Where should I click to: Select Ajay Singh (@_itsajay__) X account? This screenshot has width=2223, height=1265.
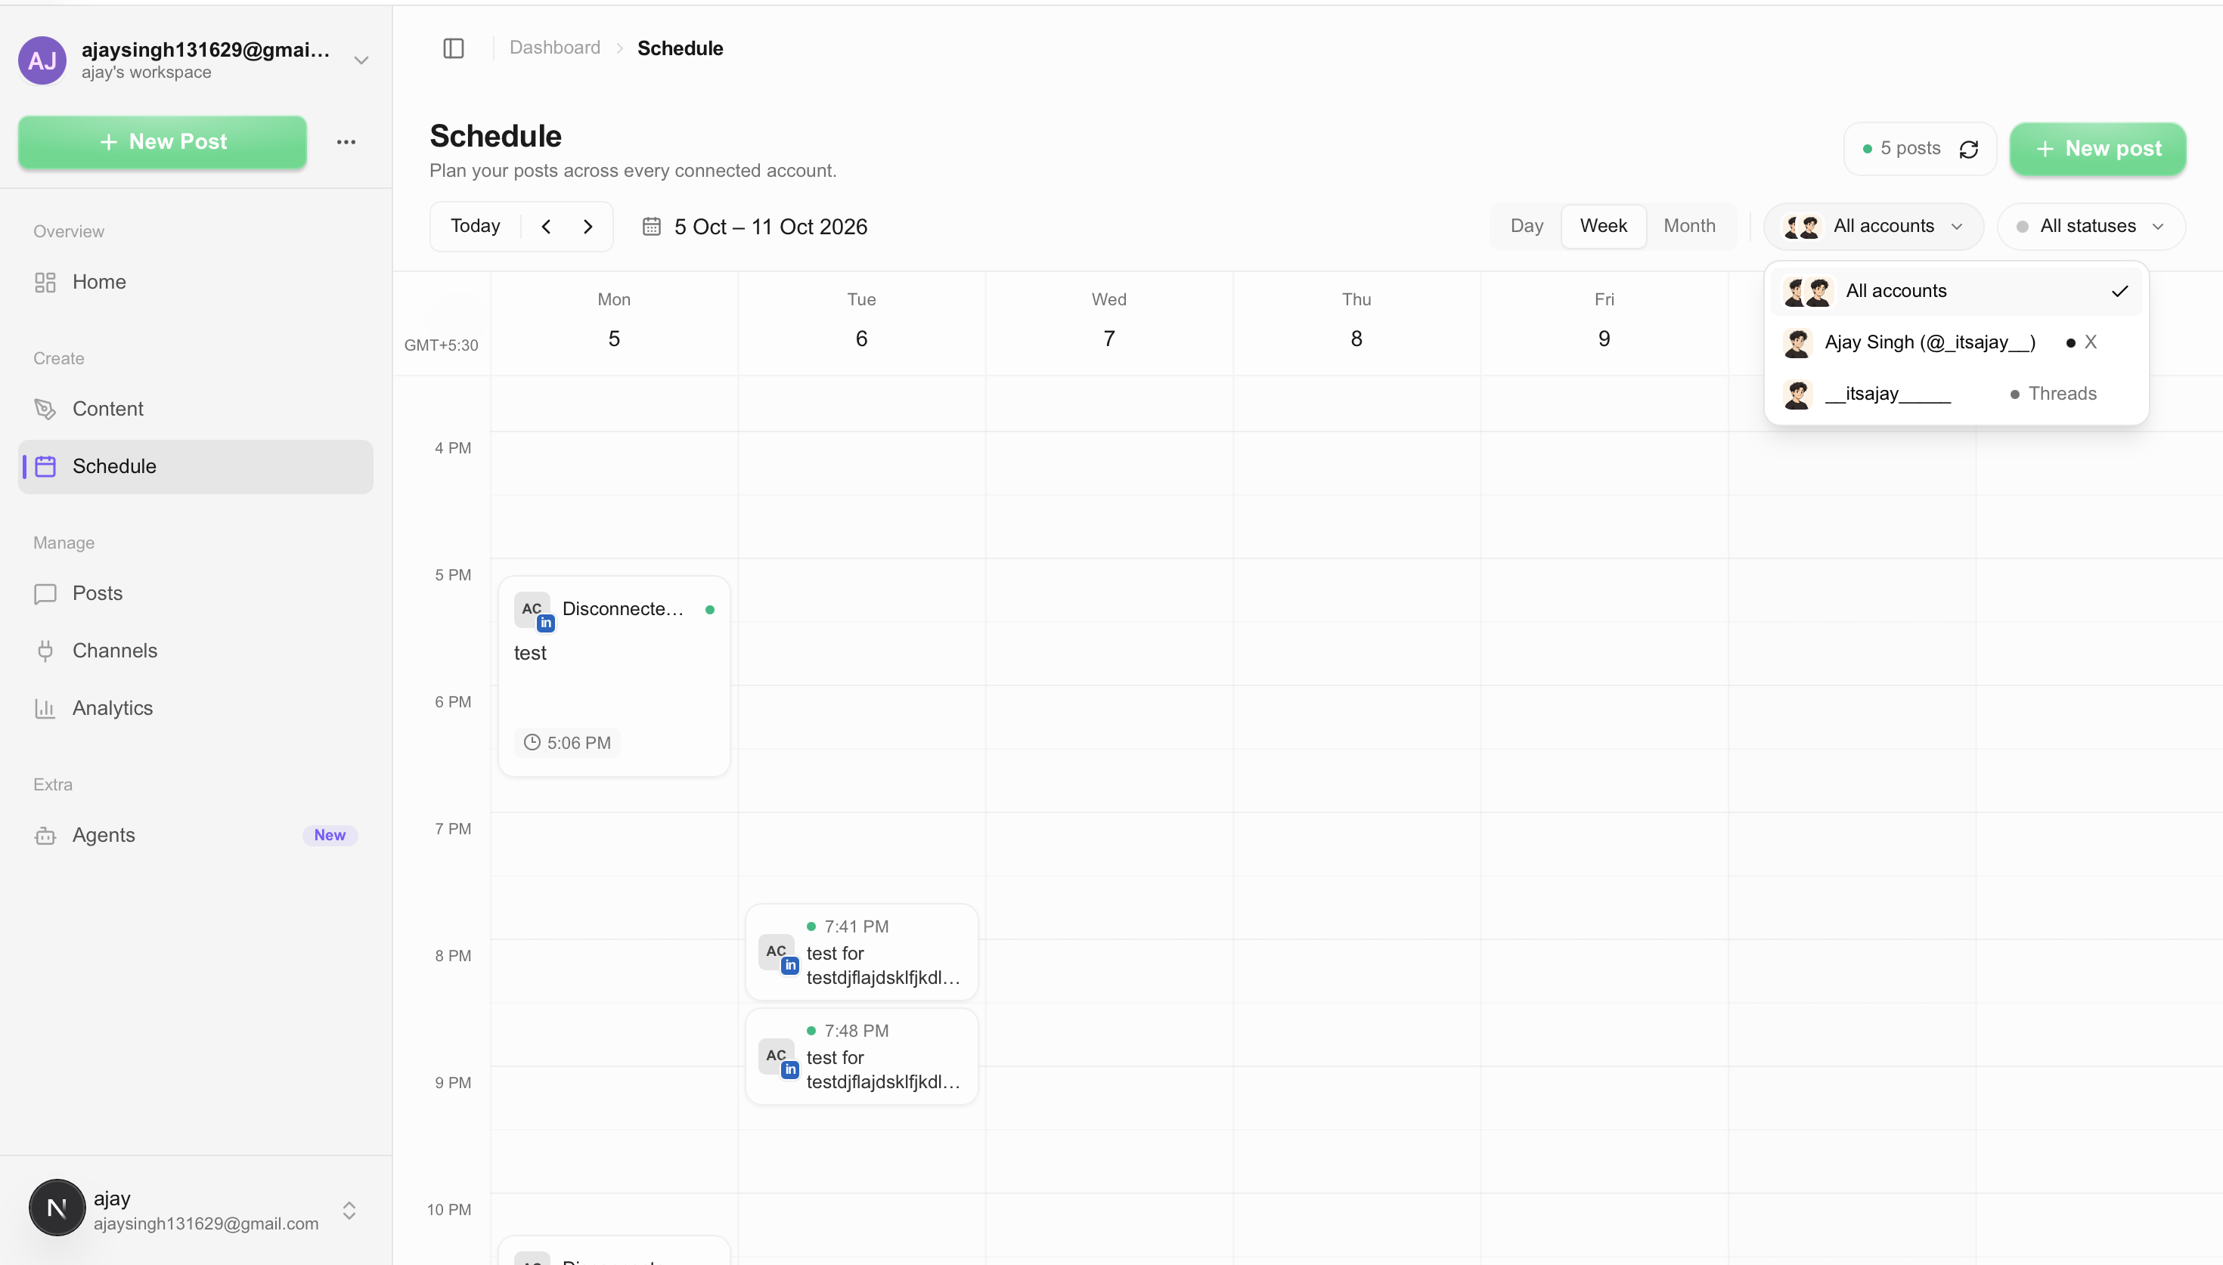pyautogui.click(x=1956, y=342)
